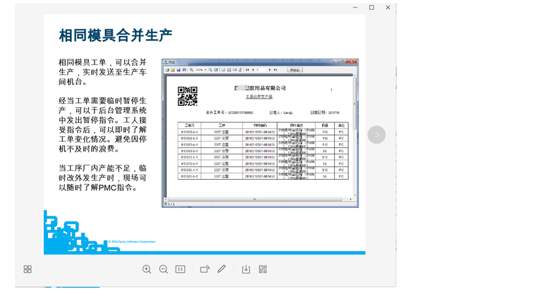Close the image viewer window

[x=388, y=8]
